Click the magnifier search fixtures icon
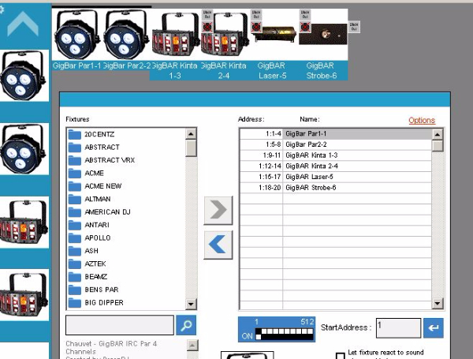This screenshot has height=359, width=473. (x=186, y=324)
